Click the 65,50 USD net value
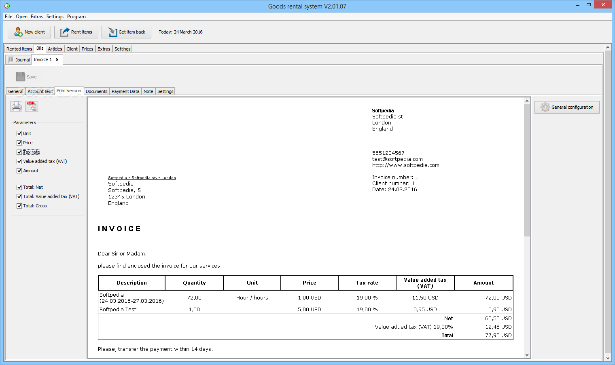Viewport: 615px width, 365px height. coord(498,319)
